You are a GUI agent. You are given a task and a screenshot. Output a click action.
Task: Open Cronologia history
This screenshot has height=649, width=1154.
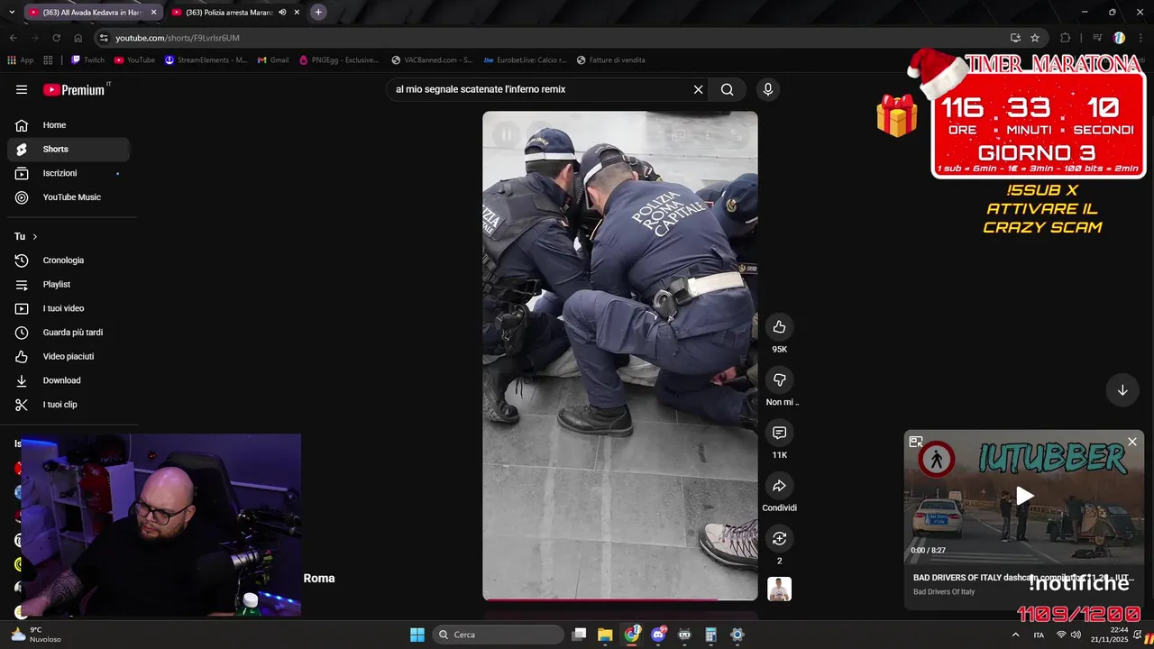pos(69,261)
